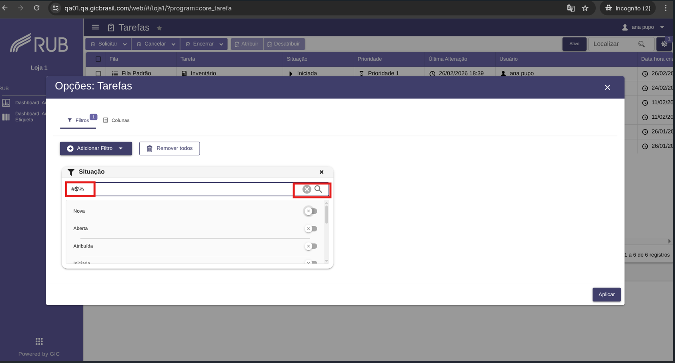The width and height of the screenshot is (675, 363).
Task: Remove the Situação filter card
Action: 321,172
